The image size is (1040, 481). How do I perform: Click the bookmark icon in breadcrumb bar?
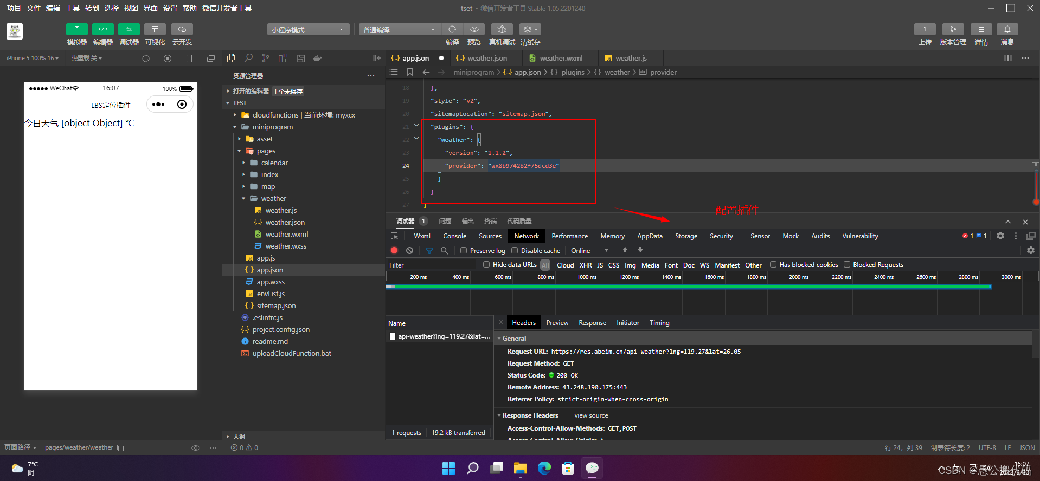pos(410,72)
